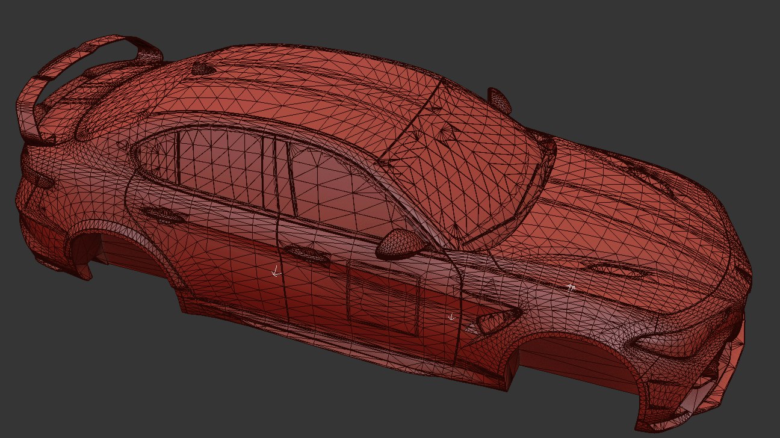Viewport: 780px width, 438px height.
Task: Select the pivot axis marker on the front fender
Action: pos(571,288)
